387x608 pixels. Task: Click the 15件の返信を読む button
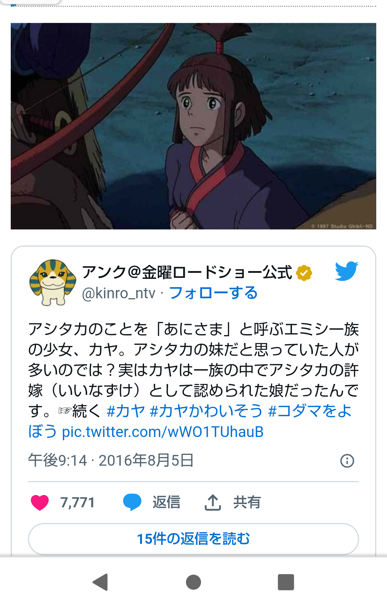(193, 539)
